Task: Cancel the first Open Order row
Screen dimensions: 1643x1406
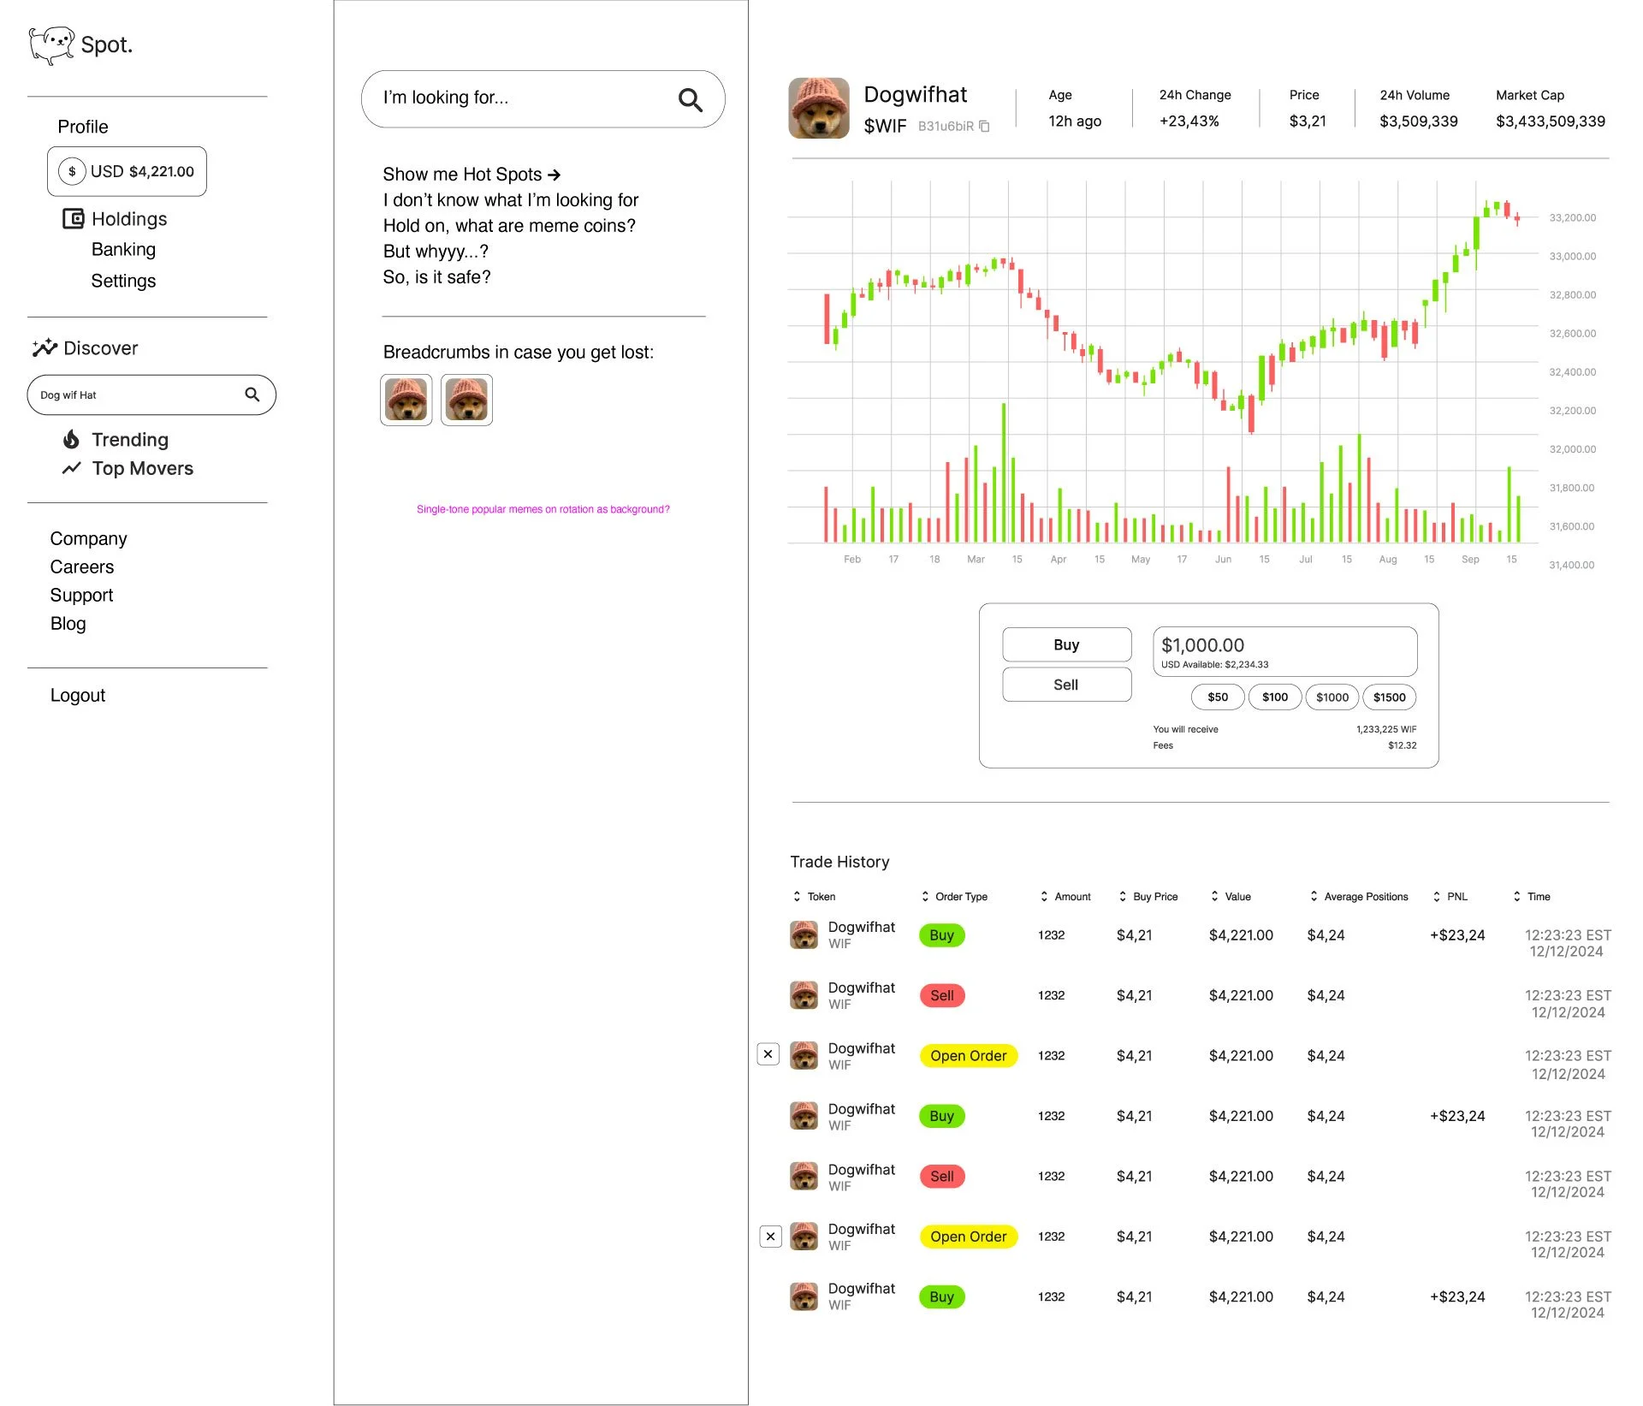Action: coord(768,1054)
